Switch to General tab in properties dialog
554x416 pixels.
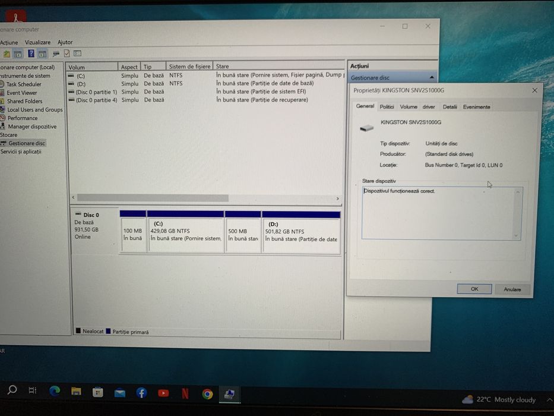point(365,106)
